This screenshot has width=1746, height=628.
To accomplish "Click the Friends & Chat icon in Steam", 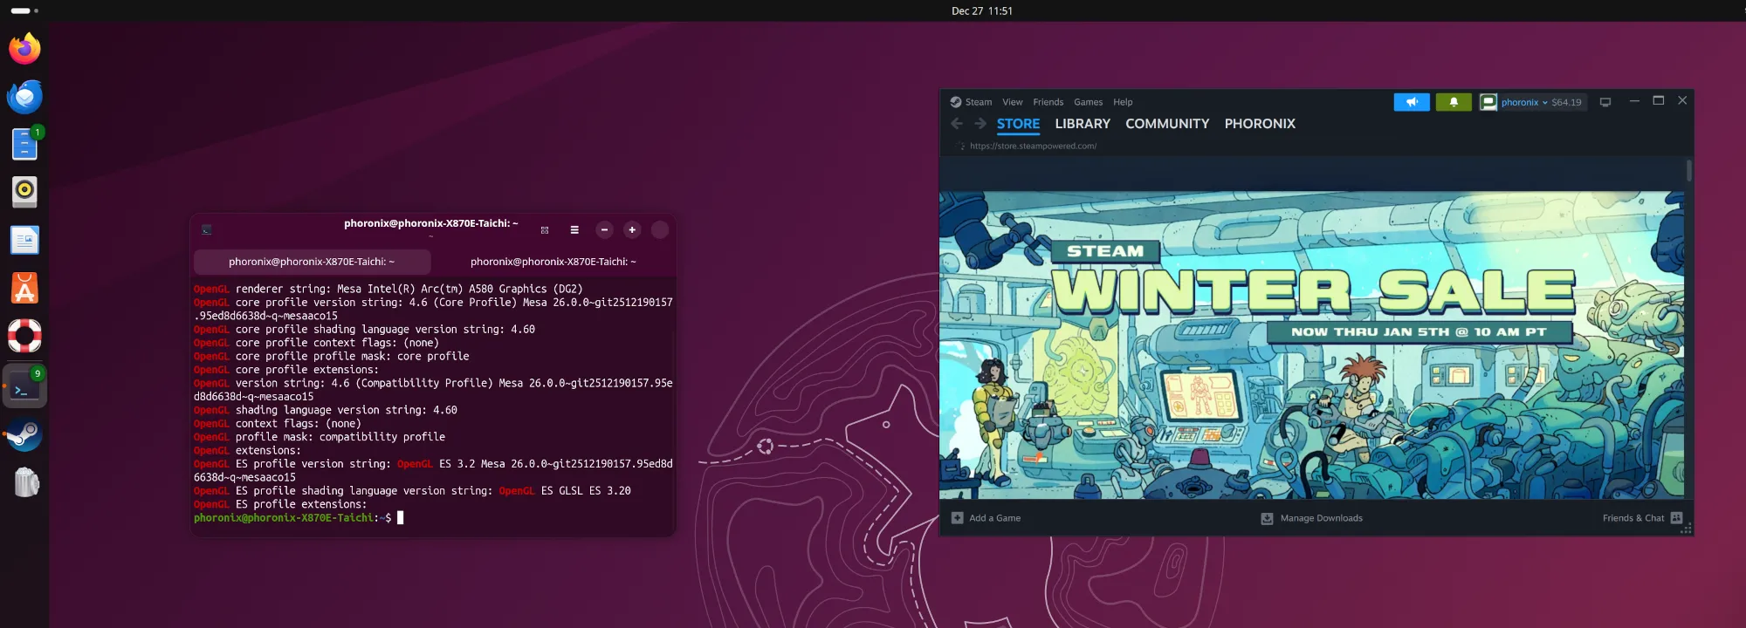I will click(1676, 518).
